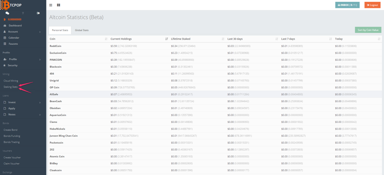Open Claim Voucher
The height and width of the screenshot is (175, 384).
pos(11,164)
